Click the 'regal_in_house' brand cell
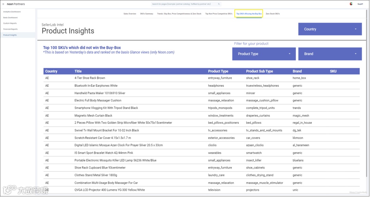 pos(302,123)
